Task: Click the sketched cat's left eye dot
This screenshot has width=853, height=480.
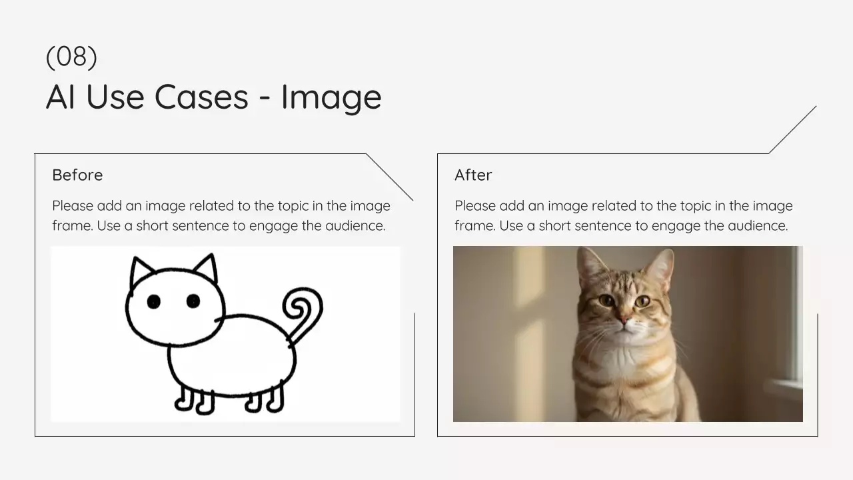Action: [154, 302]
